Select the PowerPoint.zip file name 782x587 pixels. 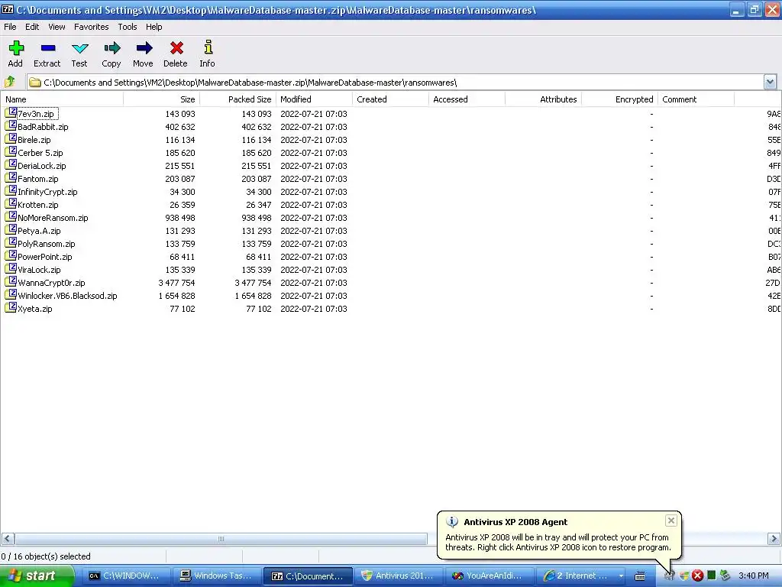[45, 257]
